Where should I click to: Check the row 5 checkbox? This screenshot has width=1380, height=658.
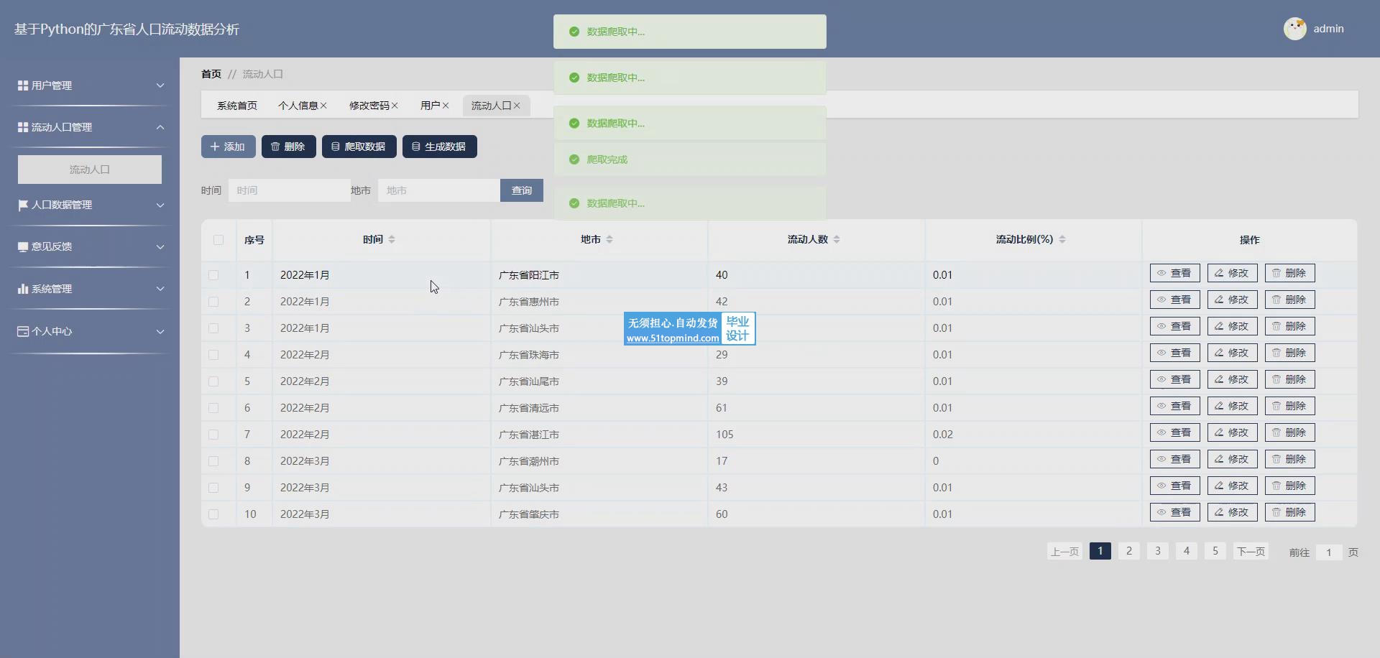213,381
